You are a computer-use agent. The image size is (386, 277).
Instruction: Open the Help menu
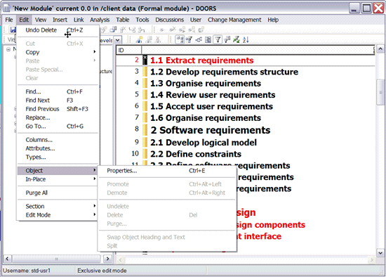pos(273,20)
